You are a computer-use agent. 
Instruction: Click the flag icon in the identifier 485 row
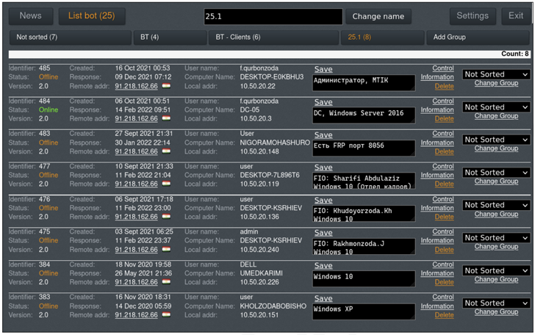(x=167, y=86)
